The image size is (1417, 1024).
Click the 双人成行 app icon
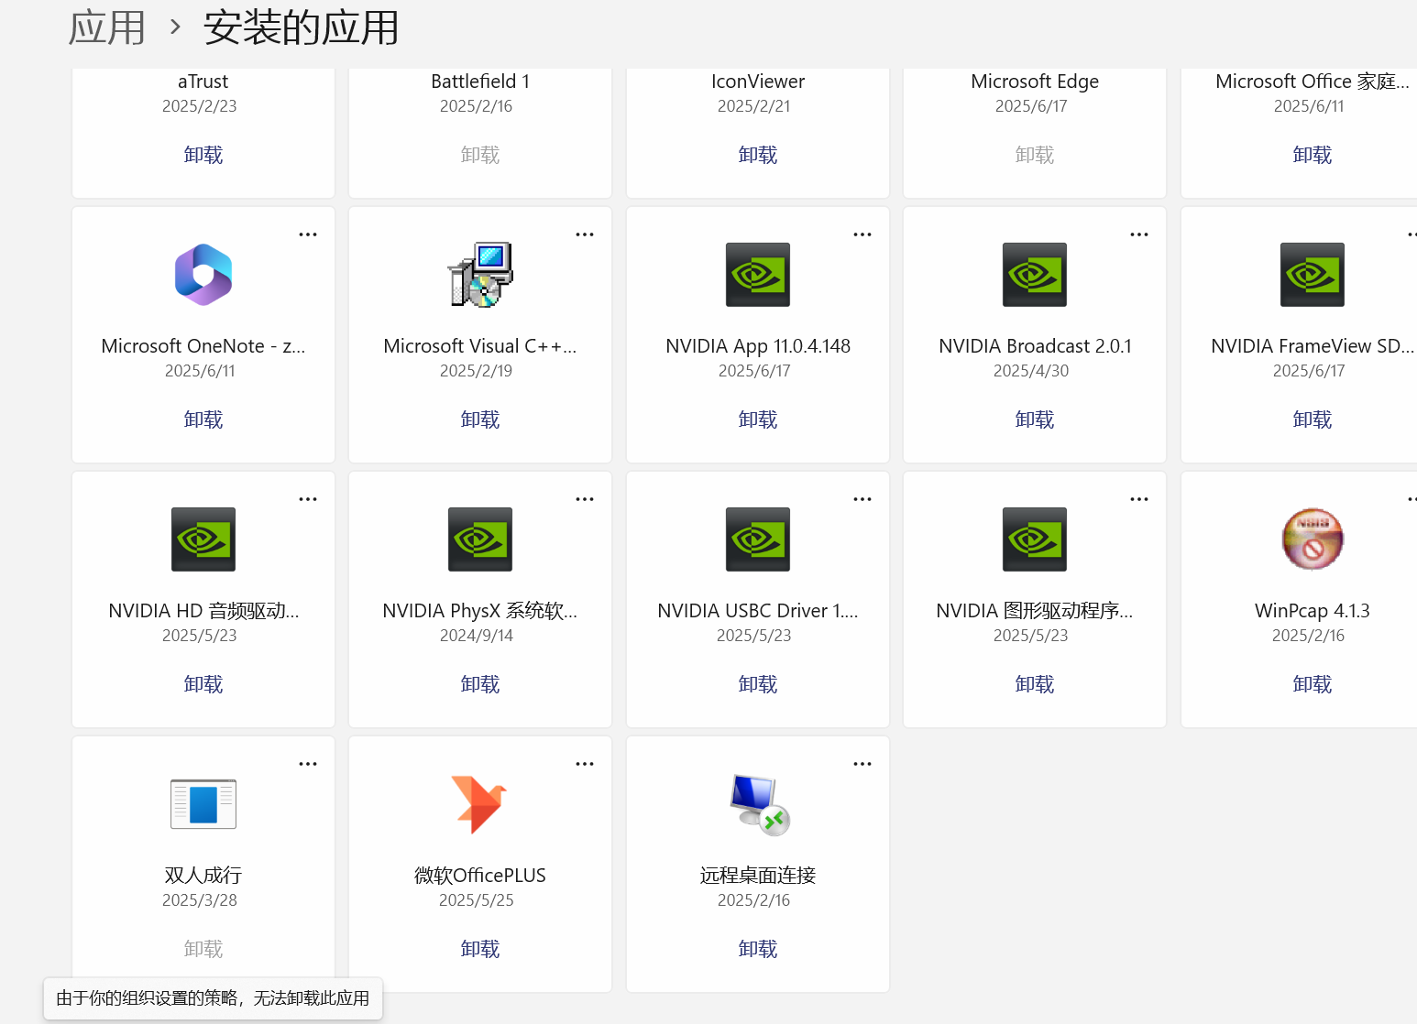tap(203, 804)
